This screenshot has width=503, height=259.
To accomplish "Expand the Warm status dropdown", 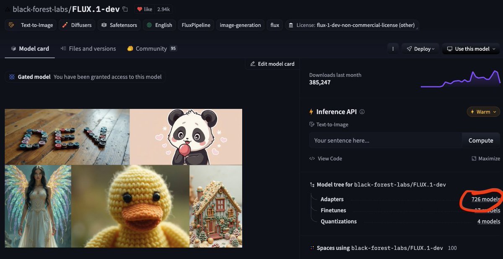I will [x=483, y=112].
